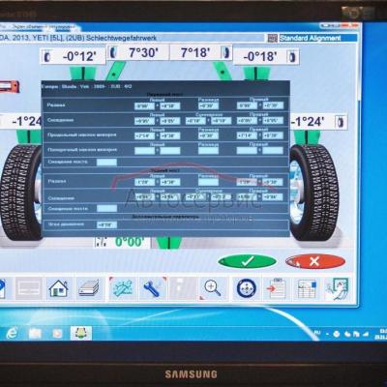Click the front left camber value -0°12'
The height and width of the screenshot is (387, 387).
(x=74, y=56)
